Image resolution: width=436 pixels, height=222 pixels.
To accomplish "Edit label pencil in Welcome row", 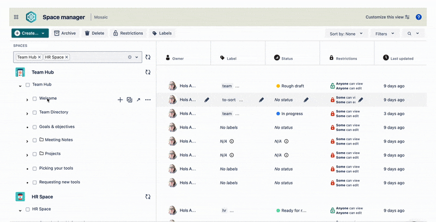I will click(x=262, y=100).
